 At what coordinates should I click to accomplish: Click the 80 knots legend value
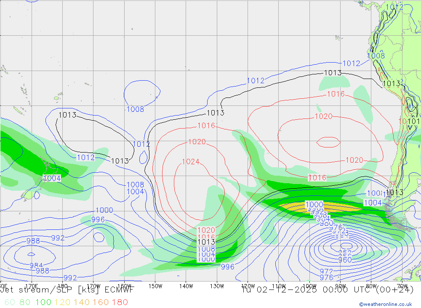(25, 303)
